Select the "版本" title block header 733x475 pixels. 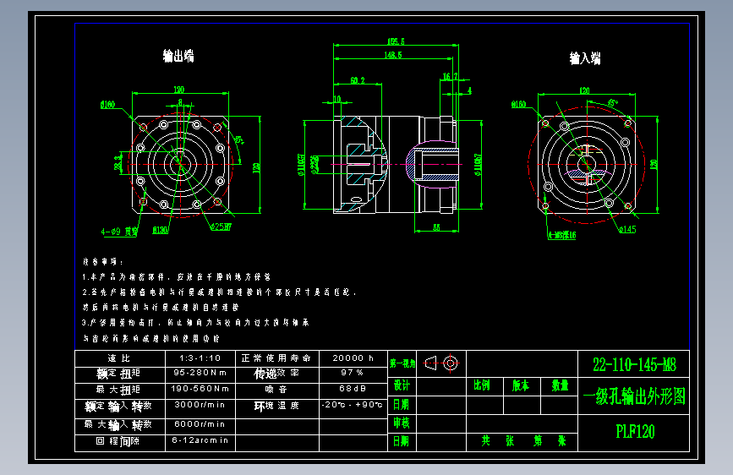(520, 385)
